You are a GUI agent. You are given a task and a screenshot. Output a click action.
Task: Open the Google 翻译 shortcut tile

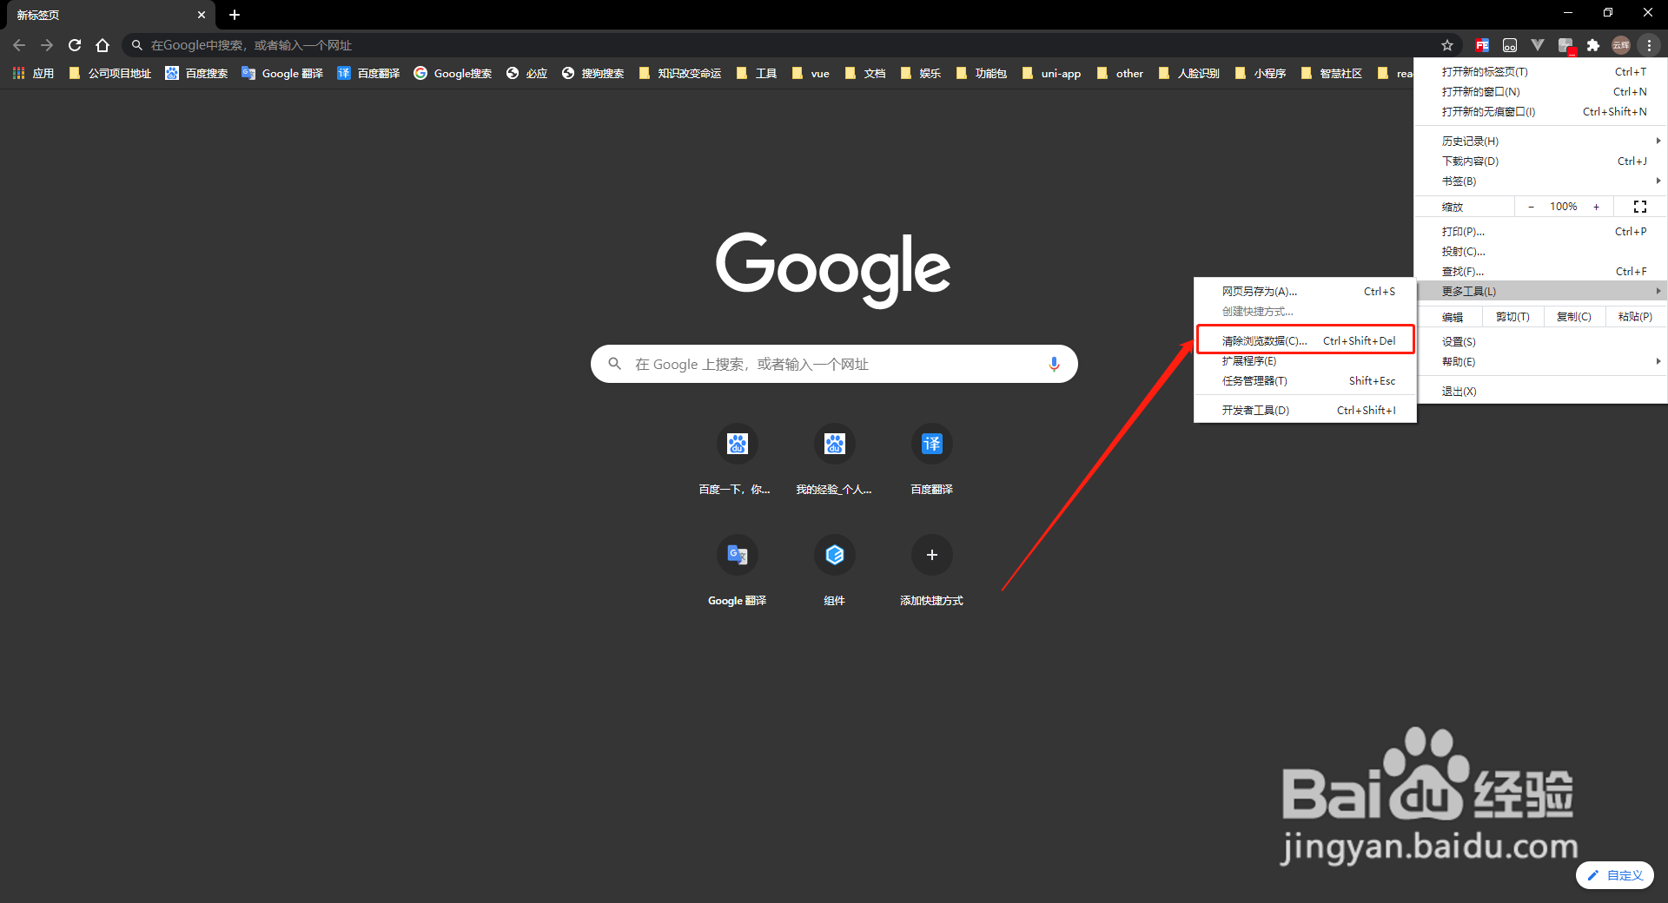[x=737, y=571]
